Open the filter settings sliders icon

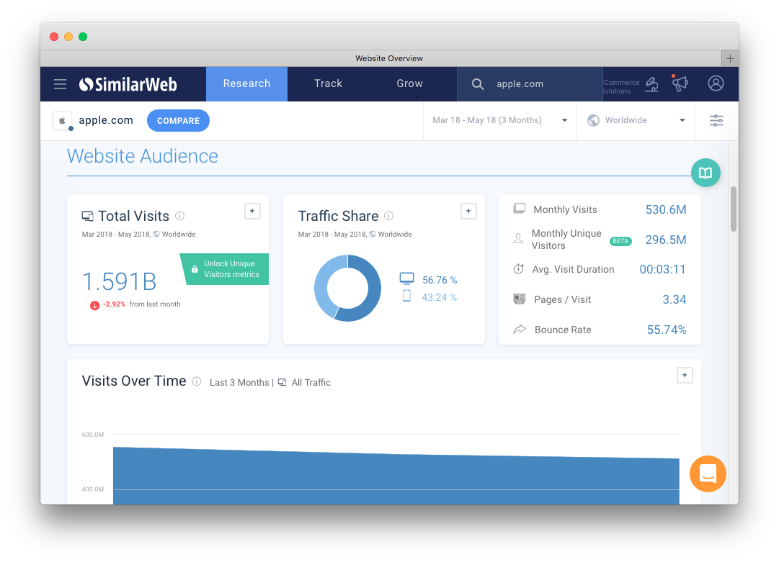tap(716, 121)
